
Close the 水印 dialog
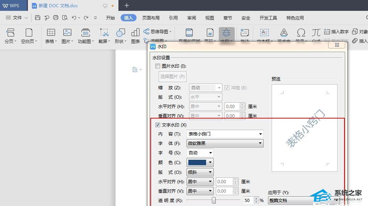(337, 45)
